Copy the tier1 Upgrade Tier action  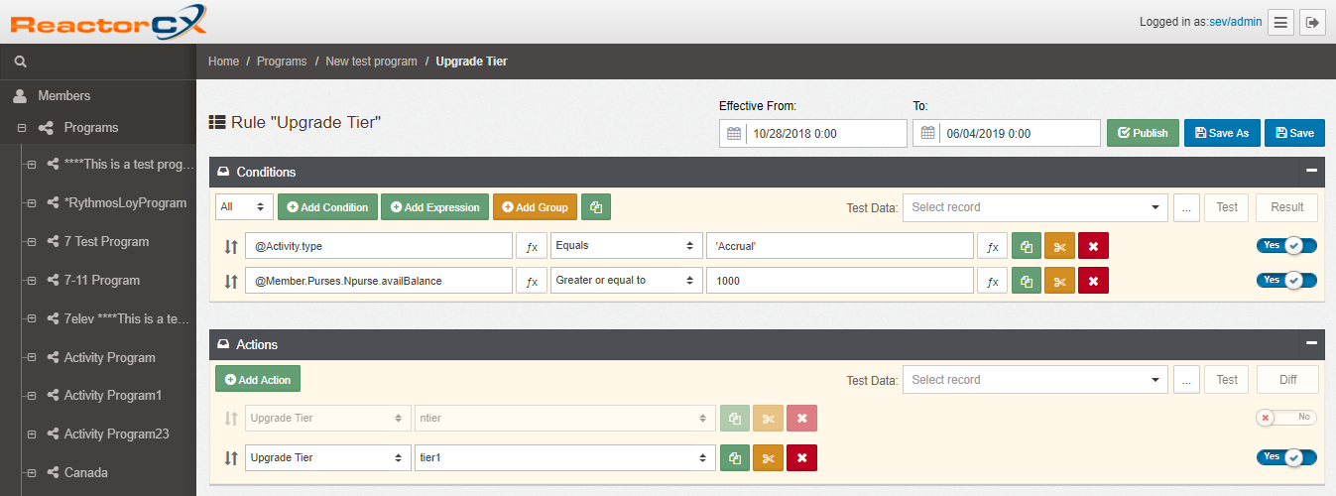(734, 458)
